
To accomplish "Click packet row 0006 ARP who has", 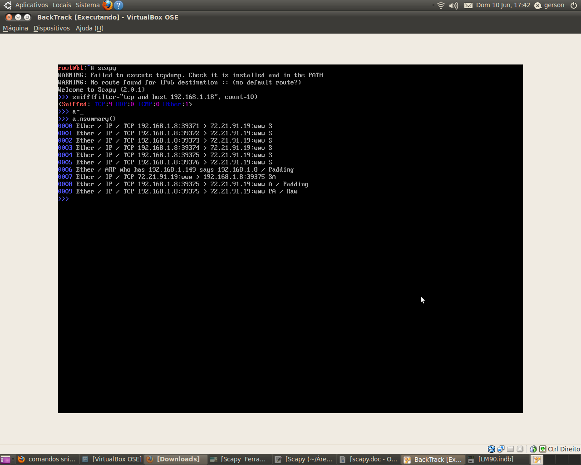I will pyautogui.click(x=176, y=170).
